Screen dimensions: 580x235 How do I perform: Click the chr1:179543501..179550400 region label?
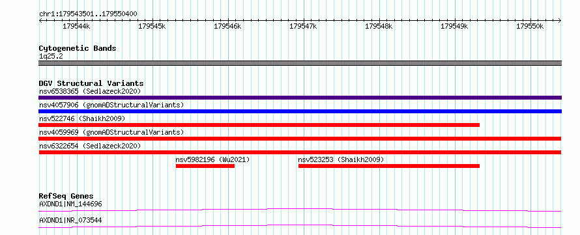[x=88, y=14]
